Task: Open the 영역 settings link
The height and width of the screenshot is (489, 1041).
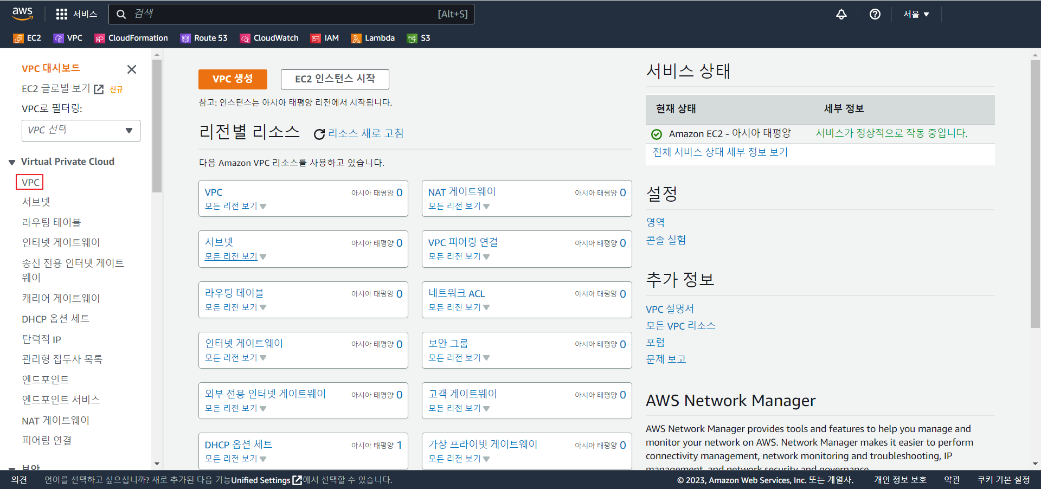Action: (656, 222)
